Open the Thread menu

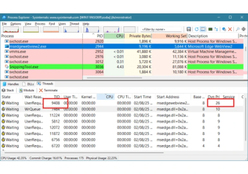pos(74,24)
